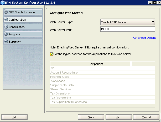Click Next to continue configuration
The image size is (161, 122).
119,117
